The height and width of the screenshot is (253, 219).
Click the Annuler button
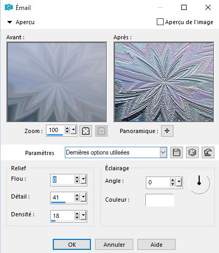tap(114, 245)
